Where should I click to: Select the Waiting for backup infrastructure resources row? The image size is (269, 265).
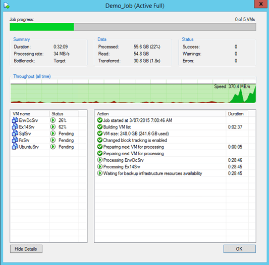coord(175,173)
